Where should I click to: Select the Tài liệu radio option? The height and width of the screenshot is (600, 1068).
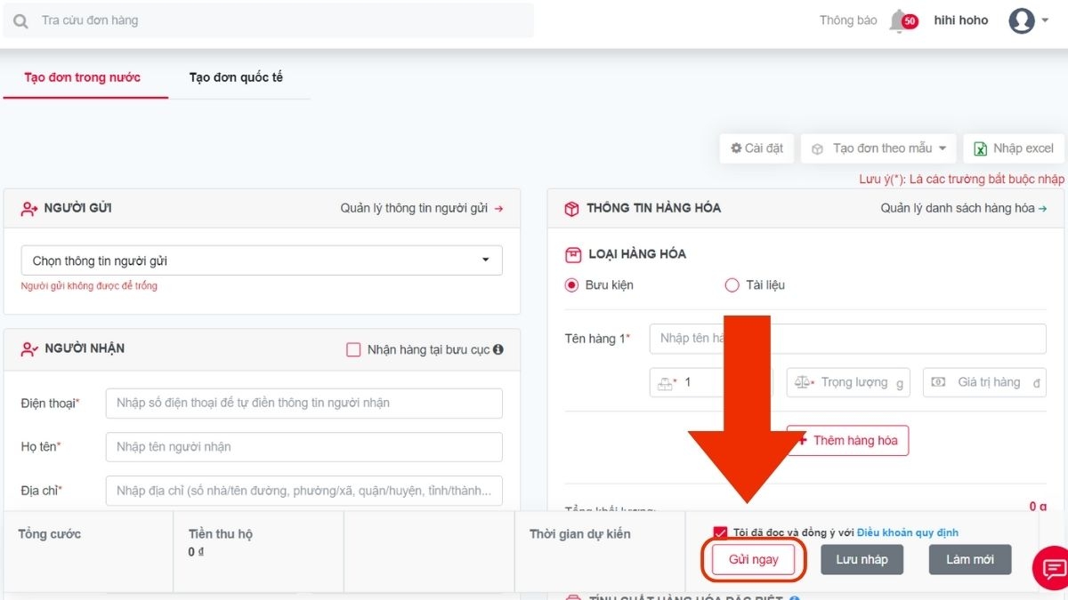[732, 285]
